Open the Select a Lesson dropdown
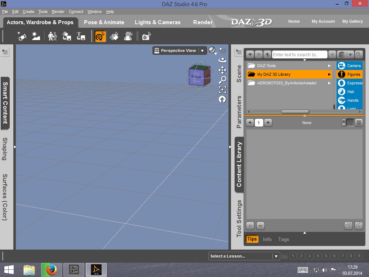 pos(244,256)
